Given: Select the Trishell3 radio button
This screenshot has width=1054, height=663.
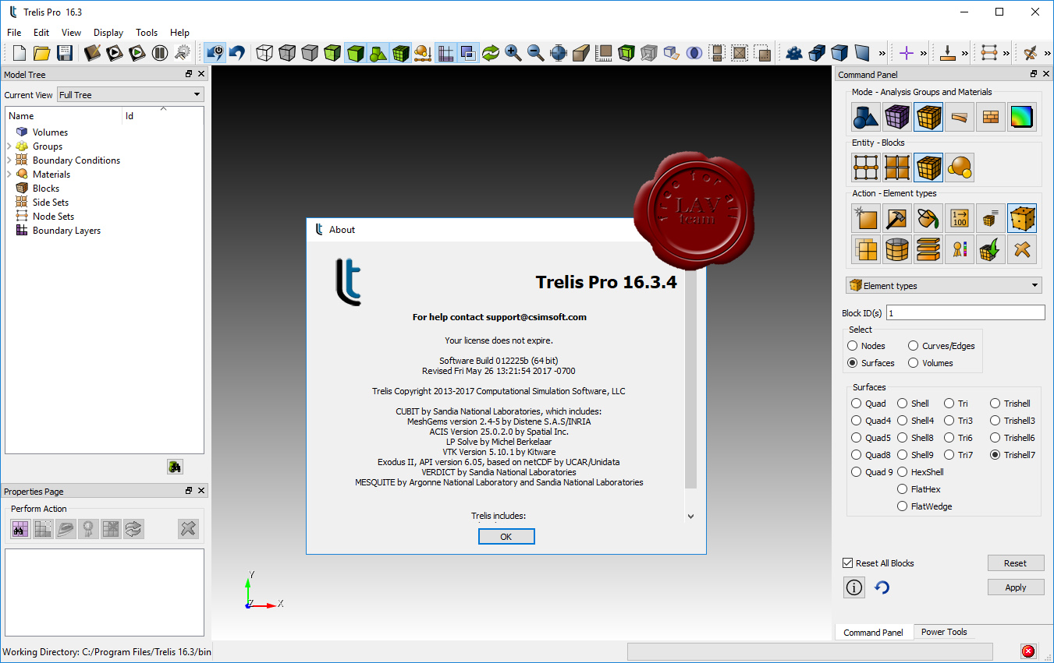Looking at the screenshot, I should [995, 421].
